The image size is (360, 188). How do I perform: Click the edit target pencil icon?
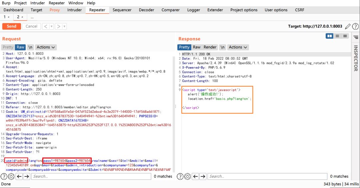pyautogui.click(x=348, y=26)
